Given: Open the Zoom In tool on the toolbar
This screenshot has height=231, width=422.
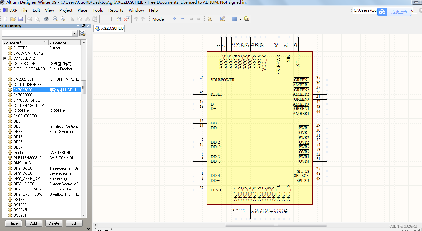Looking at the screenshot, I should pos(55,19).
